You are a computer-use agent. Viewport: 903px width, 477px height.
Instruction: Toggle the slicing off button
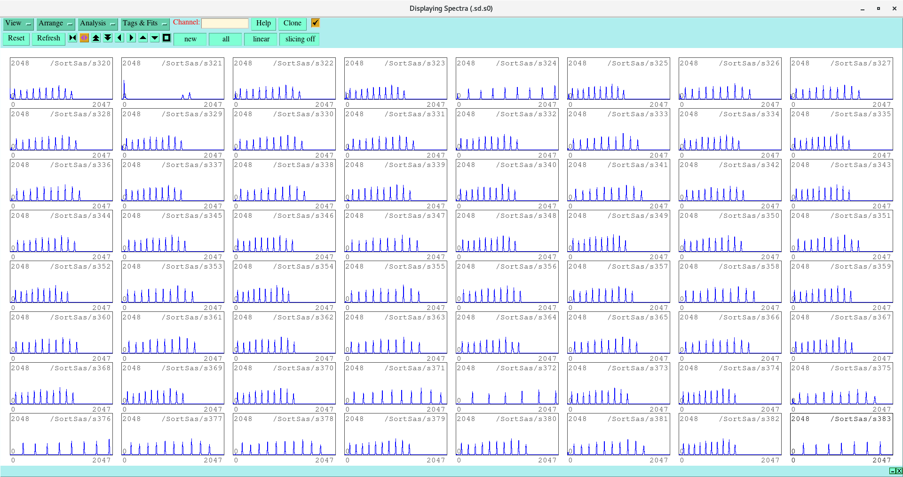pyautogui.click(x=300, y=39)
